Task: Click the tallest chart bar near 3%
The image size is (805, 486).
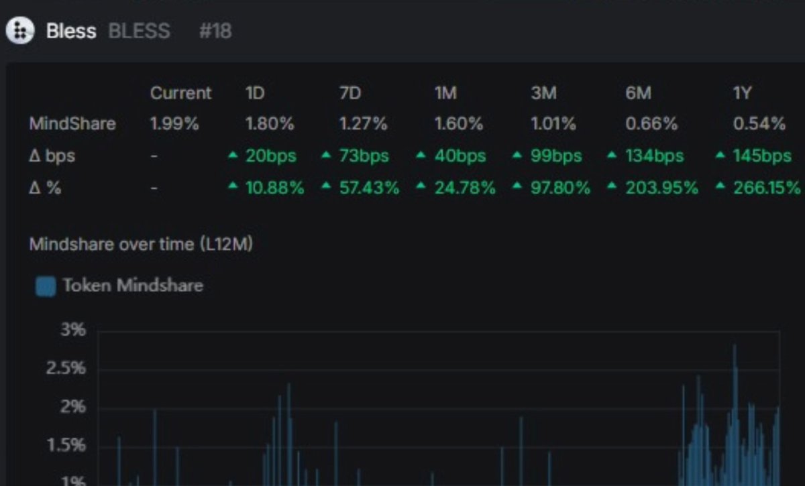Action: point(735,415)
